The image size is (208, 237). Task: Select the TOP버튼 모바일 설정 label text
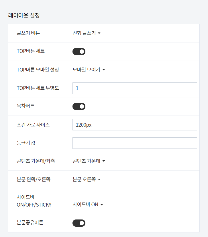[x=38, y=70]
